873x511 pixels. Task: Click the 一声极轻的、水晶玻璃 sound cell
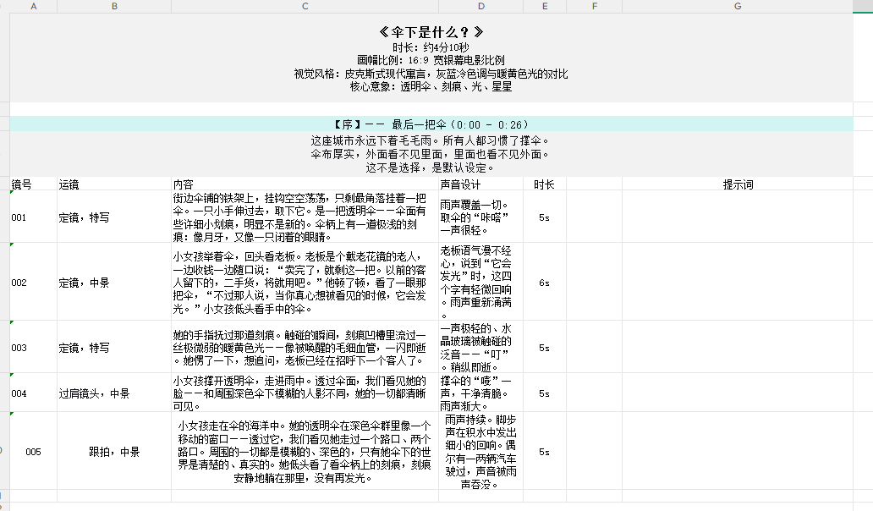pos(481,348)
